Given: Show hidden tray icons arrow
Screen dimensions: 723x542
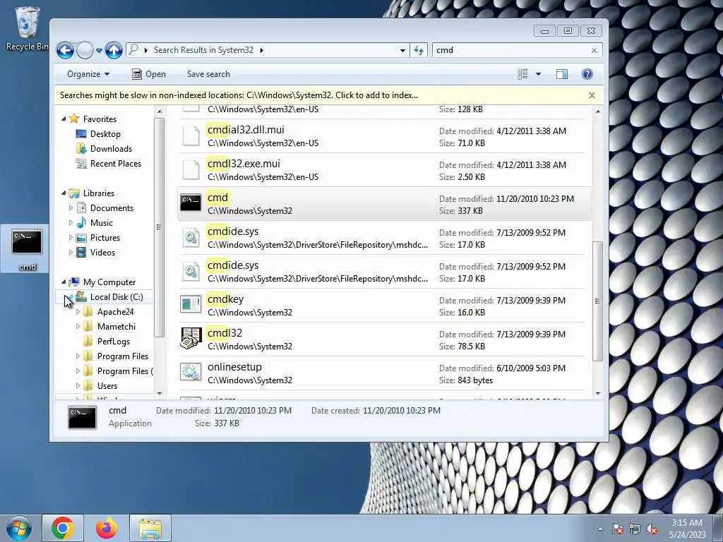Looking at the screenshot, I should coord(600,529).
